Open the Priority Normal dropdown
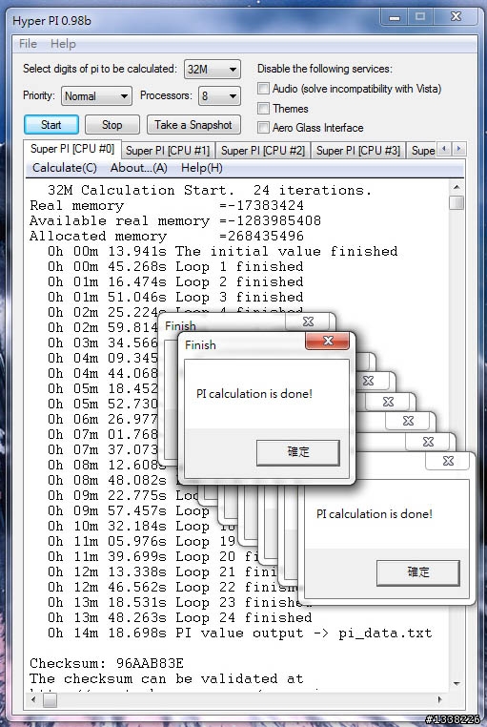 96,96
